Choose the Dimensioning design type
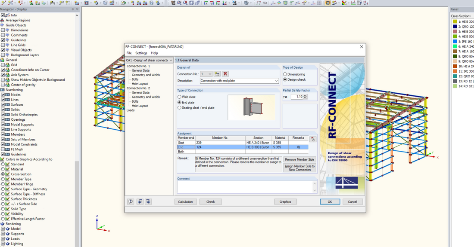Screen dimensions: 474x247 [x=285, y=74]
